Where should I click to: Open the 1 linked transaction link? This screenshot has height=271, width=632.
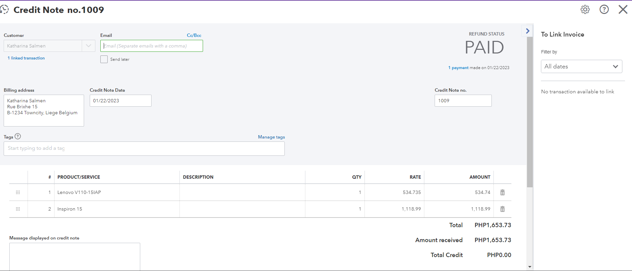coord(26,58)
